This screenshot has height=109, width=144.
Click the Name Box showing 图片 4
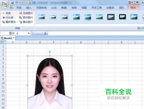pos(14,33)
